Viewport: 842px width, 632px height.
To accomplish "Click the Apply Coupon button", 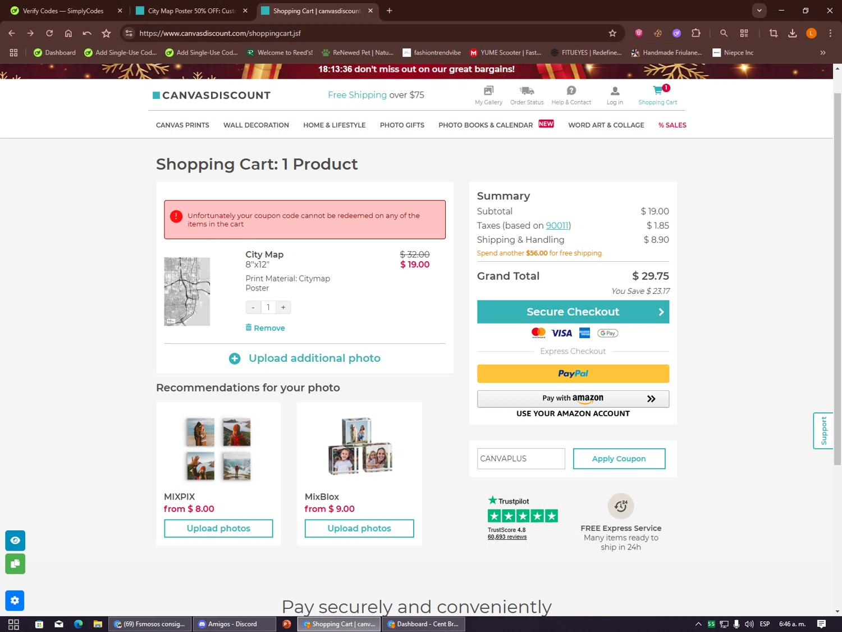I will click(619, 458).
